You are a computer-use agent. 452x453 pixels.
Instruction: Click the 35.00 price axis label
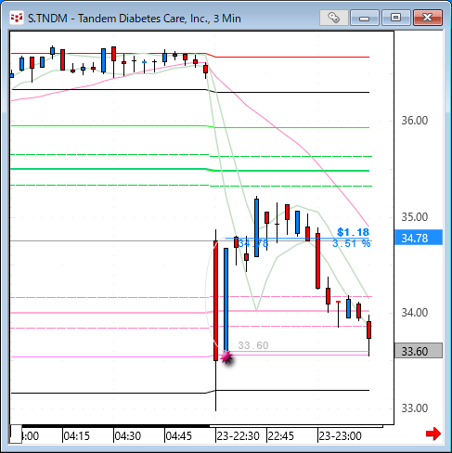tap(415, 217)
